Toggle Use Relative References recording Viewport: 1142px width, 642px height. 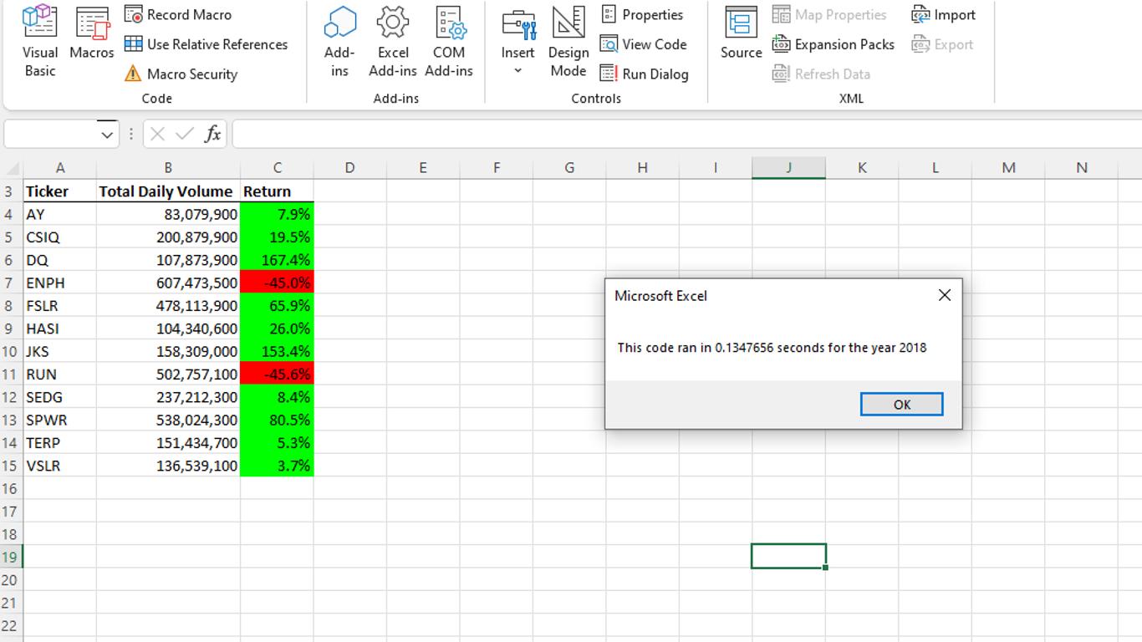pos(206,44)
